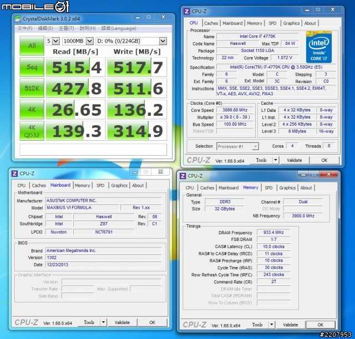Click the Core Speed value 3899.88 MHz
355x339 pixels.
click(x=235, y=110)
